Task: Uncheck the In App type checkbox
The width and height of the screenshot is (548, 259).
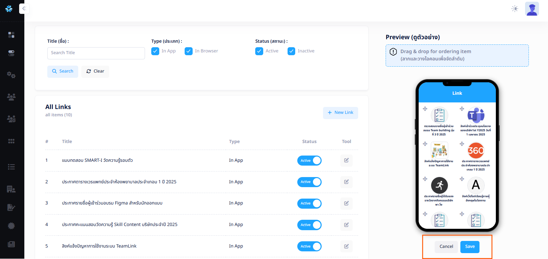Action: pos(155,51)
